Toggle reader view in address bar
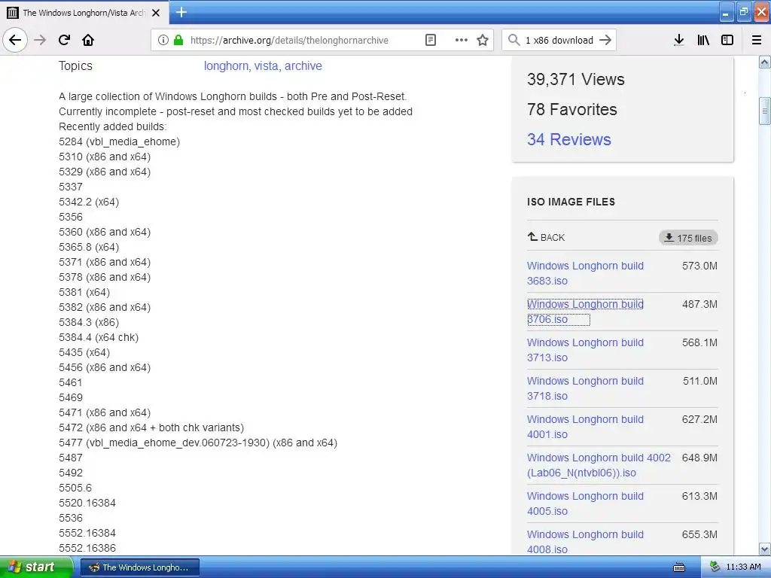Image resolution: width=771 pixels, height=578 pixels. [x=430, y=40]
